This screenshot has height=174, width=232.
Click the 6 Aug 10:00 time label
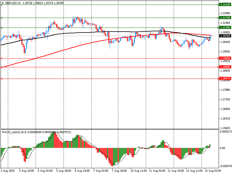[x=82, y=171]
